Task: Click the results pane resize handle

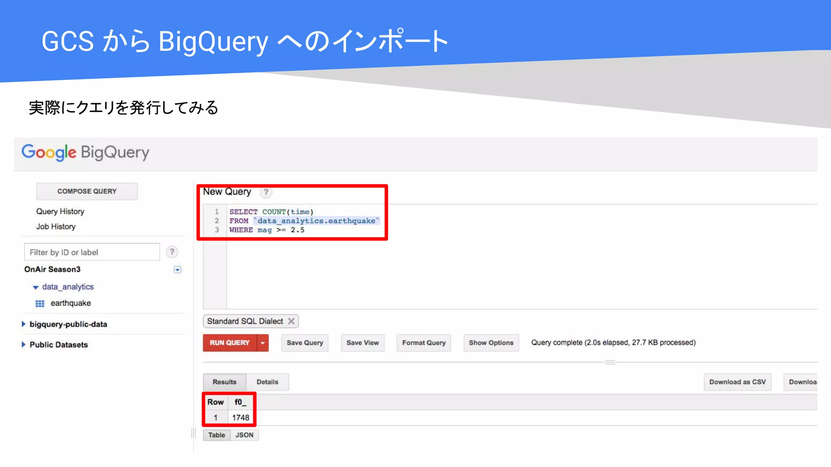Action: 610,362
